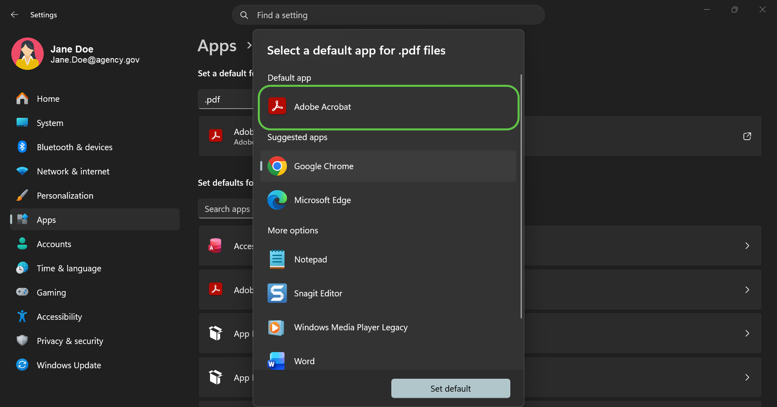Click the Apps breadcrumb heading
This screenshot has height=407, width=777.
click(x=217, y=46)
